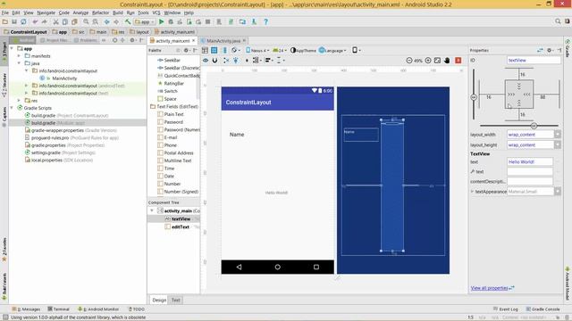Click the Find magnifier icon in toolbar

click(x=86, y=21)
